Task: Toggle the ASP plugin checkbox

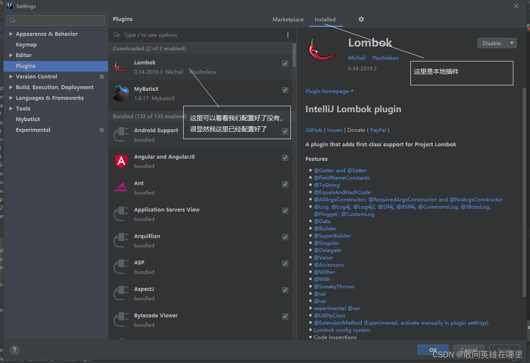Action: tap(285, 264)
